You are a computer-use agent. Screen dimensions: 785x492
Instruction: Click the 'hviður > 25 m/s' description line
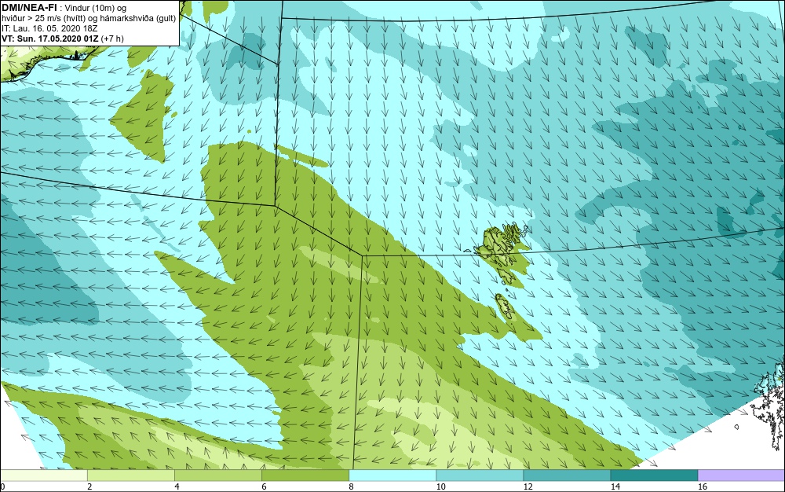(x=89, y=19)
